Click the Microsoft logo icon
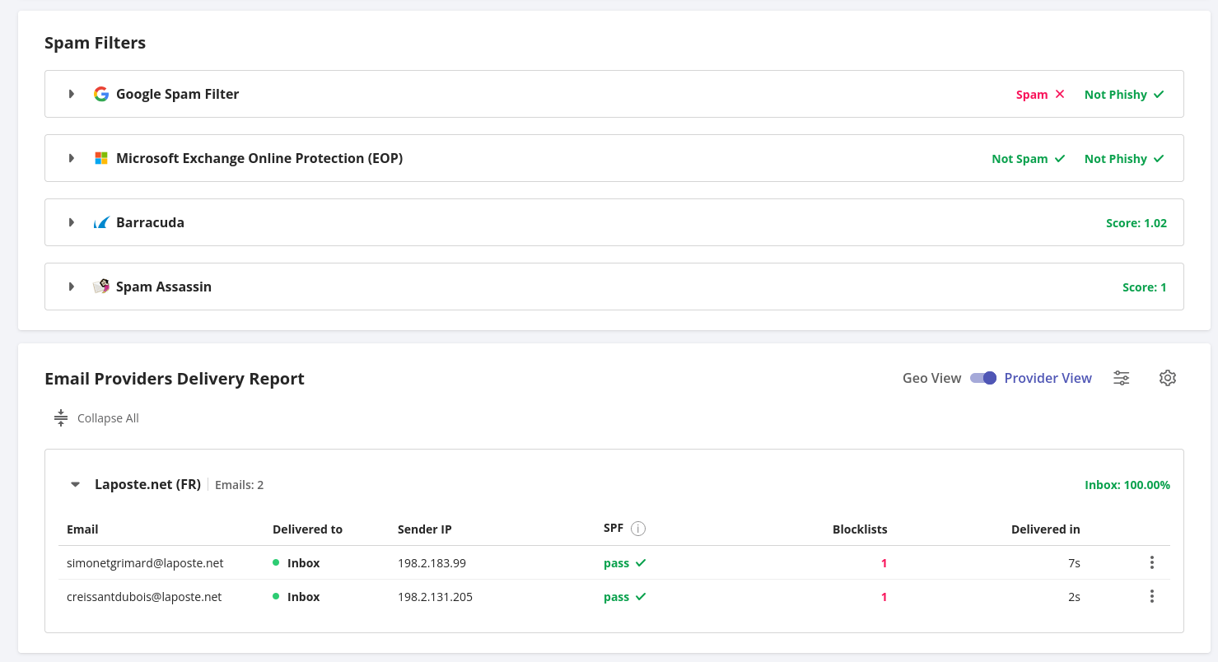 click(x=101, y=158)
